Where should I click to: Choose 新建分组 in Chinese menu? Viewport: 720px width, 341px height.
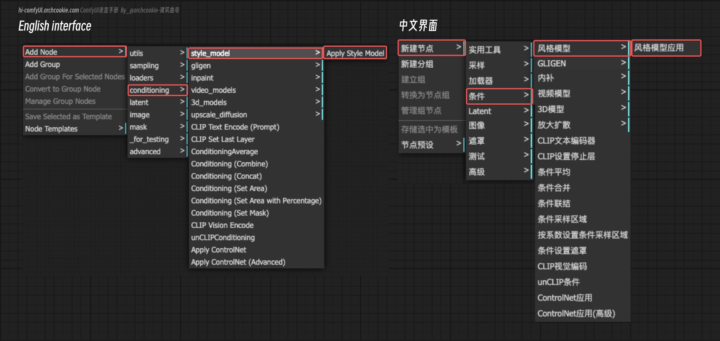tap(432, 64)
